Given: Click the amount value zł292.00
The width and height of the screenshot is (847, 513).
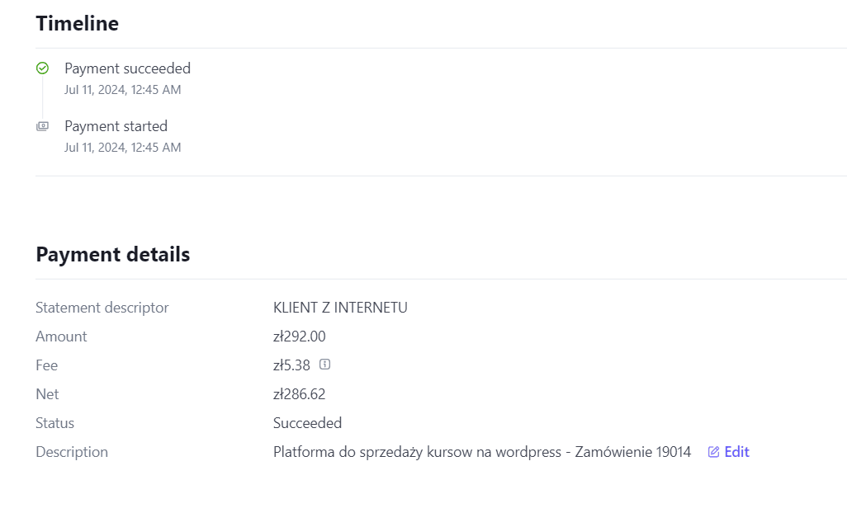Looking at the screenshot, I should click(x=300, y=337).
